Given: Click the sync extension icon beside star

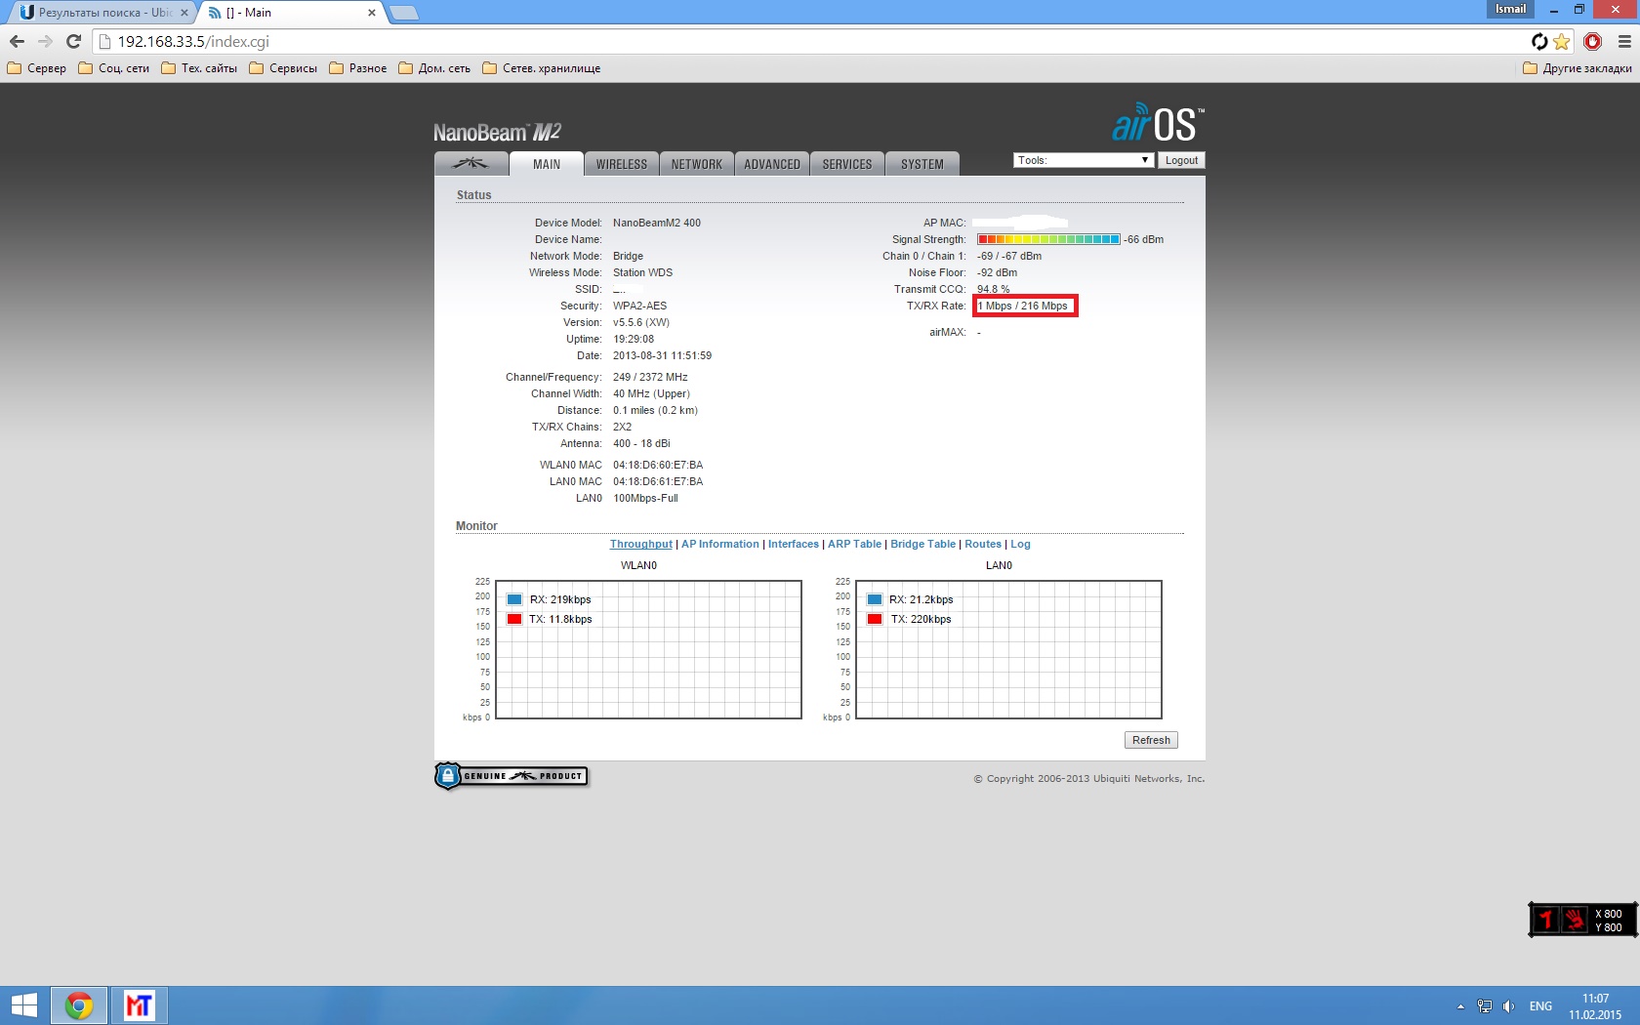Looking at the screenshot, I should (x=1539, y=41).
